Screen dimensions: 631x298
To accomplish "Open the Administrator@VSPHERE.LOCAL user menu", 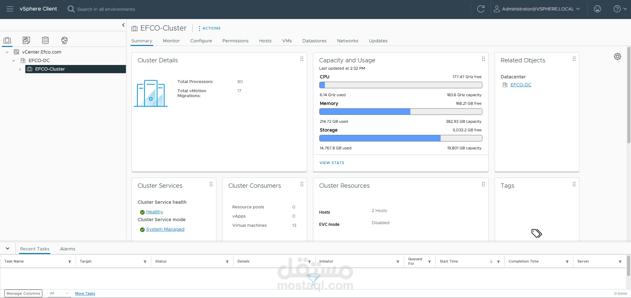I will pos(537,9).
